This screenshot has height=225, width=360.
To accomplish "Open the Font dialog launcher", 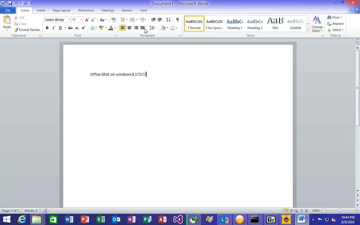I will 115,36.
